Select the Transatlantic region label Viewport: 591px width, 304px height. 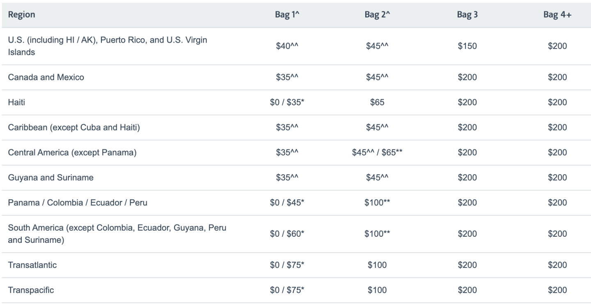tap(32, 265)
